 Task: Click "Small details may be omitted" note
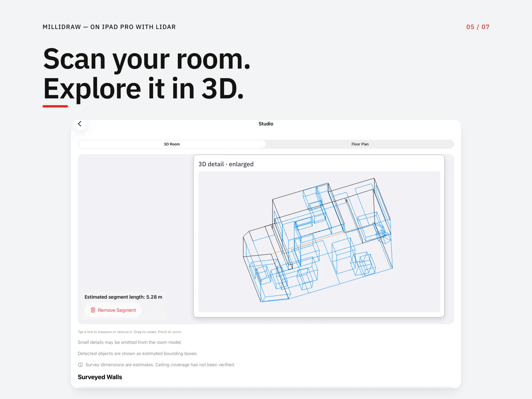click(x=130, y=342)
